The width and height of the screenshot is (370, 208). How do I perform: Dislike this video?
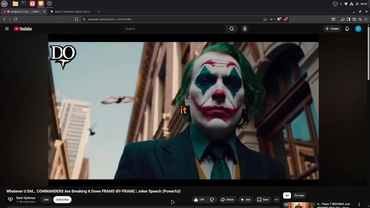click(x=212, y=200)
